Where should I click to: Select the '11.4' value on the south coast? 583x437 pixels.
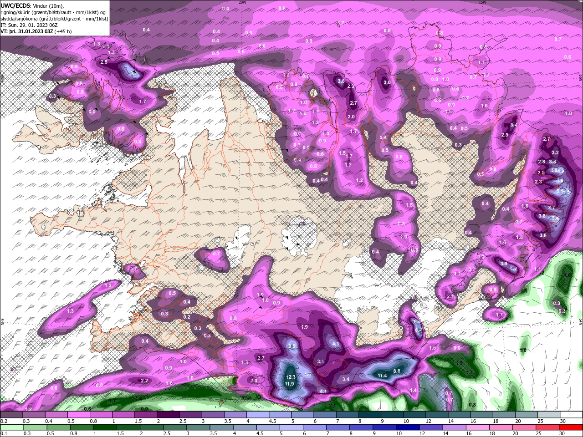point(383,376)
